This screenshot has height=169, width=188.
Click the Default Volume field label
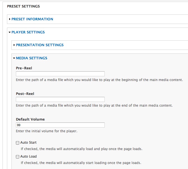click(30, 119)
